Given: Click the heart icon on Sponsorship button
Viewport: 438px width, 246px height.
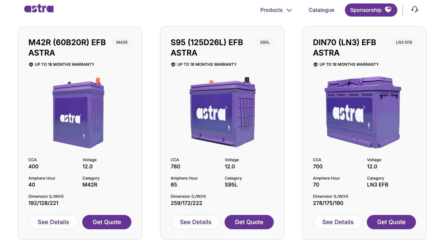Looking at the screenshot, I should click(388, 9).
